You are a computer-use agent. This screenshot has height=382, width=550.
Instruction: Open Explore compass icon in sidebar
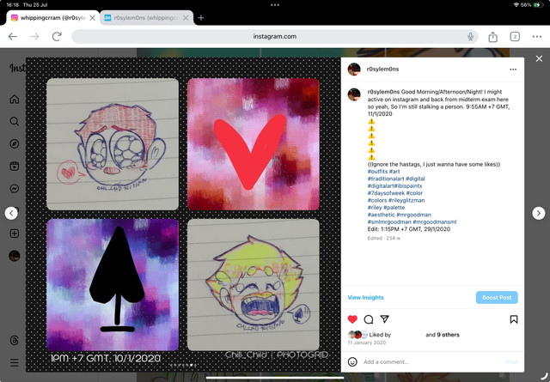15,143
